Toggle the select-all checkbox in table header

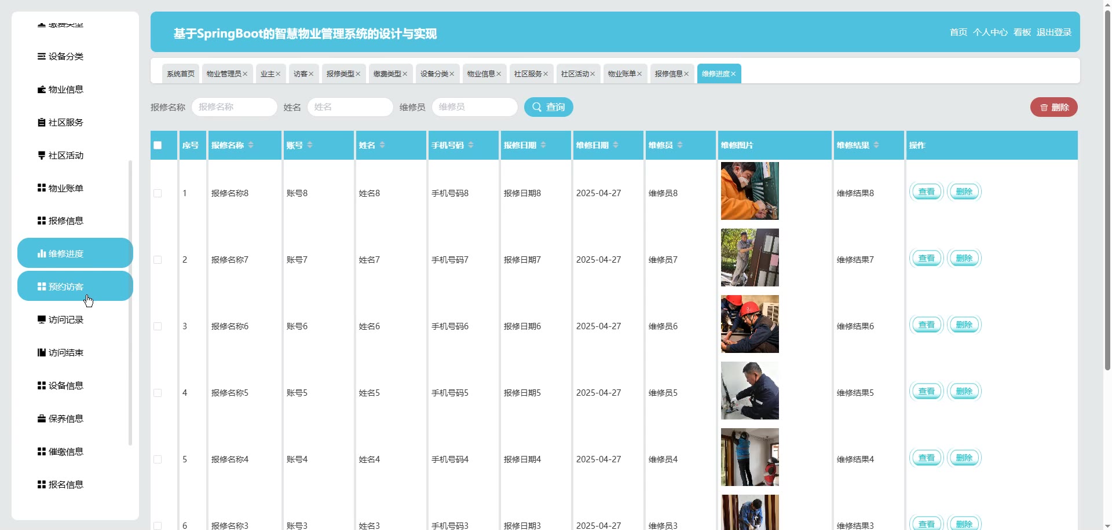click(x=158, y=145)
